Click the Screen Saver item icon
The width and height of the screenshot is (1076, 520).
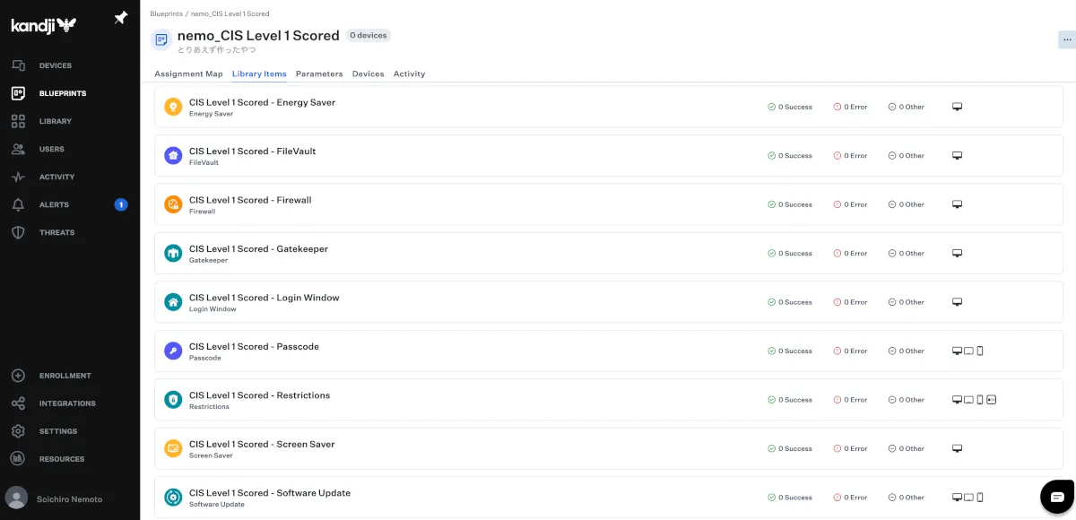tap(173, 448)
